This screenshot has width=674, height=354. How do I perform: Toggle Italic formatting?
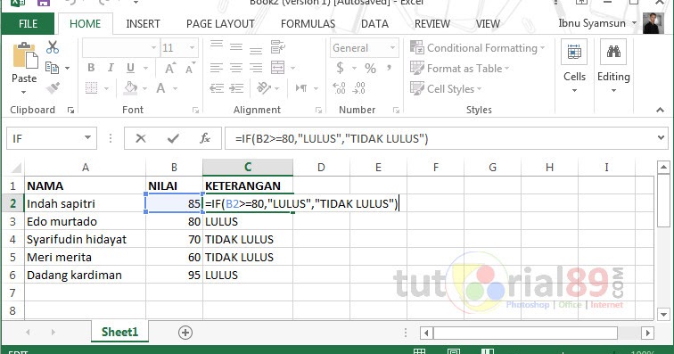point(111,68)
